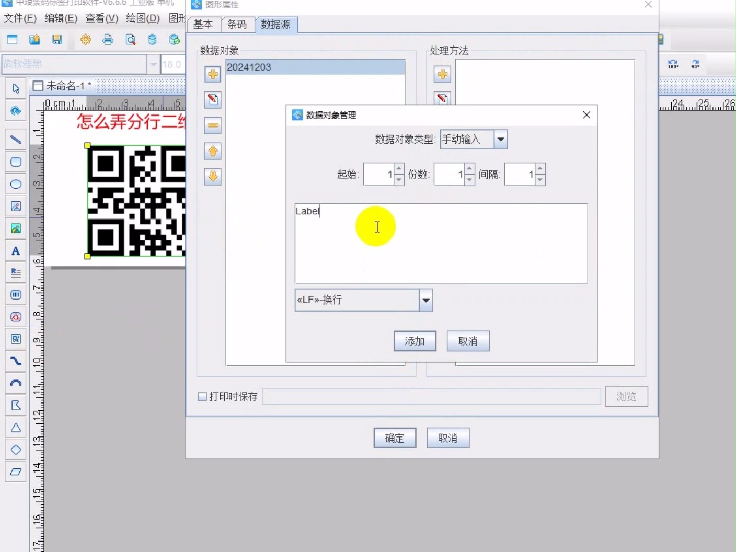Open the «LF»-换行 dropdown list
The width and height of the screenshot is (736, 552).
click(x=426, y=301)
